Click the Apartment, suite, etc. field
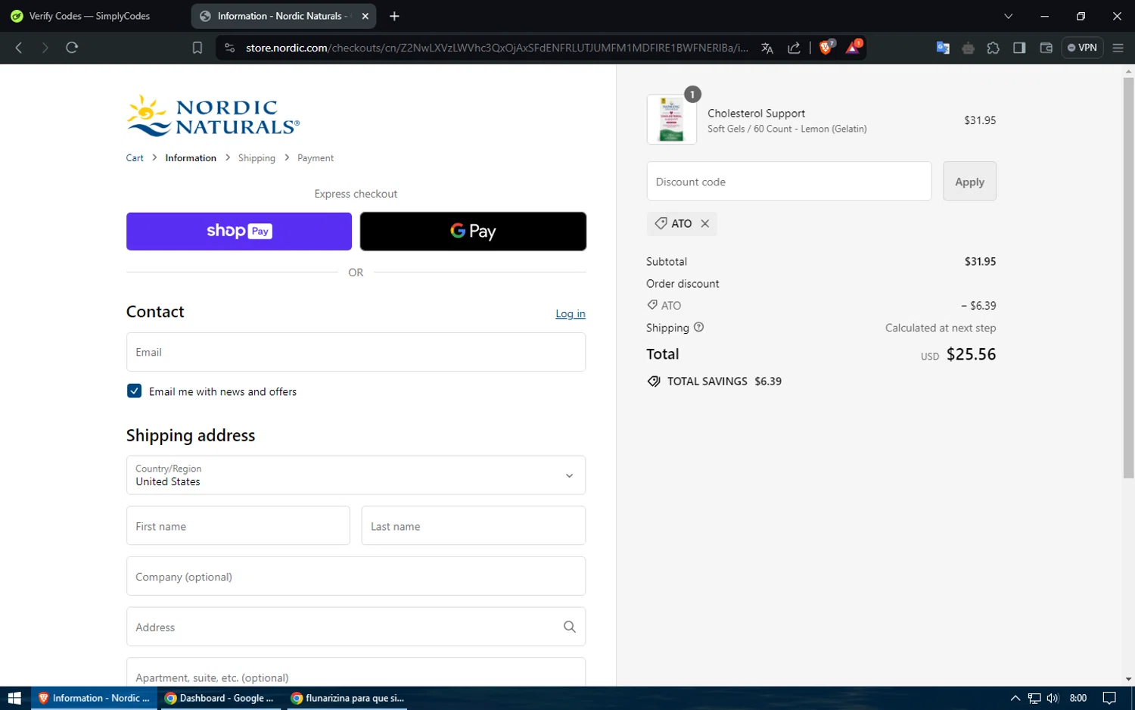Viewport: 1135px width, 710px height. tap(356, 673)
